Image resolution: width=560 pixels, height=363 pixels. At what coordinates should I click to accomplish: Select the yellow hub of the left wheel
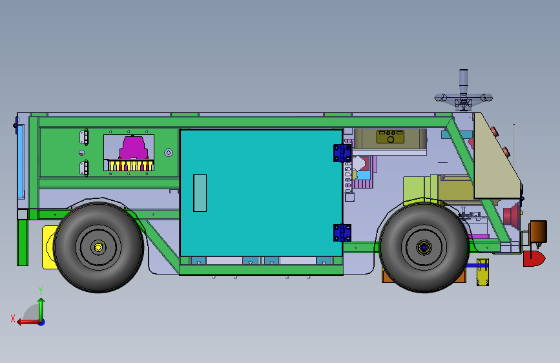pos(98,247)
